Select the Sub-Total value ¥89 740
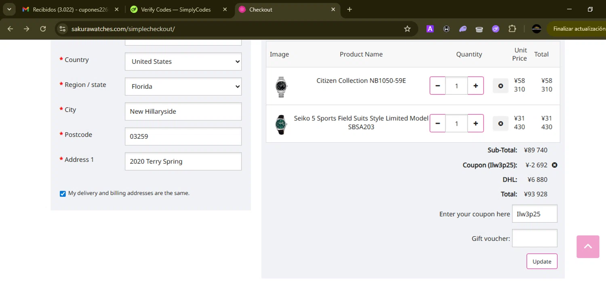This screenshot has width=606, height=281. click(x=536, y=150)
